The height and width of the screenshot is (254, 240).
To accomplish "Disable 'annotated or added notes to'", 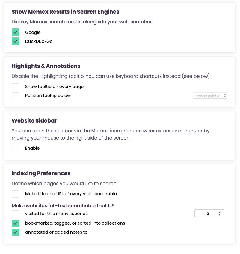I will click(15, 232).
